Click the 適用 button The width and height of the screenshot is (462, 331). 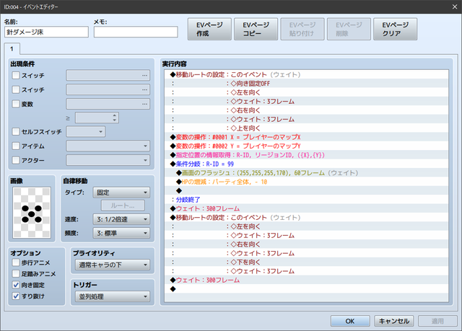(437, 321)
